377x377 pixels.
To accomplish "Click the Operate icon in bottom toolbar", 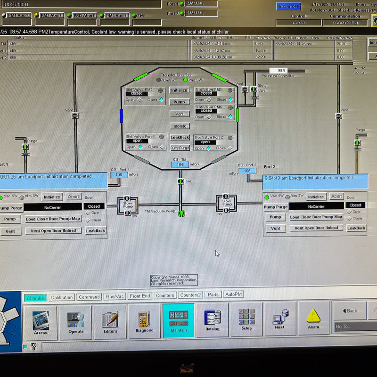I will click(76, 322).
